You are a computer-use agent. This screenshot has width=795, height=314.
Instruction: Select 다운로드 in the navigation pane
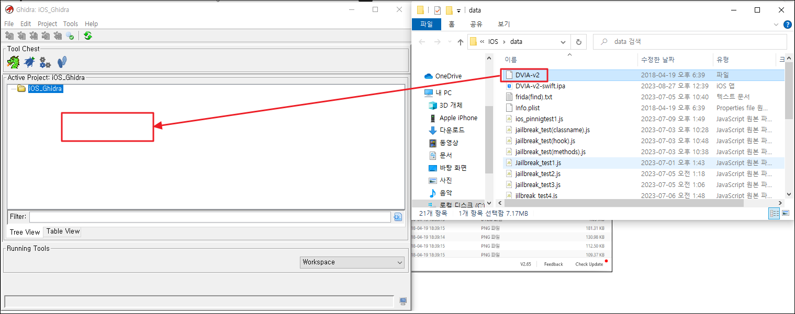[x=446, y=130]
